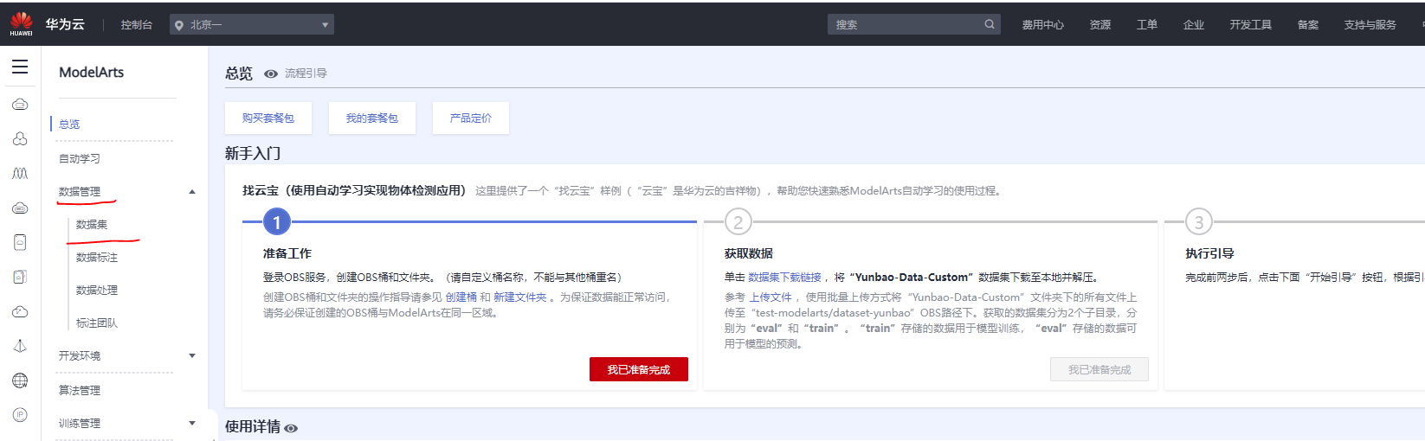Click 华为云 brand name in the top bar
This screenshot has width=1425, height=441.
pos(66,24)
